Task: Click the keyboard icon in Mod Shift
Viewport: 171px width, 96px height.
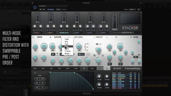Action: pyautogui.click(x=103, y=55)
